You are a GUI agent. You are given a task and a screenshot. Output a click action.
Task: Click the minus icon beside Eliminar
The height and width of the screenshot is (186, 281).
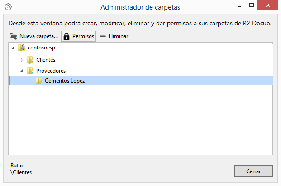(103, 36)
